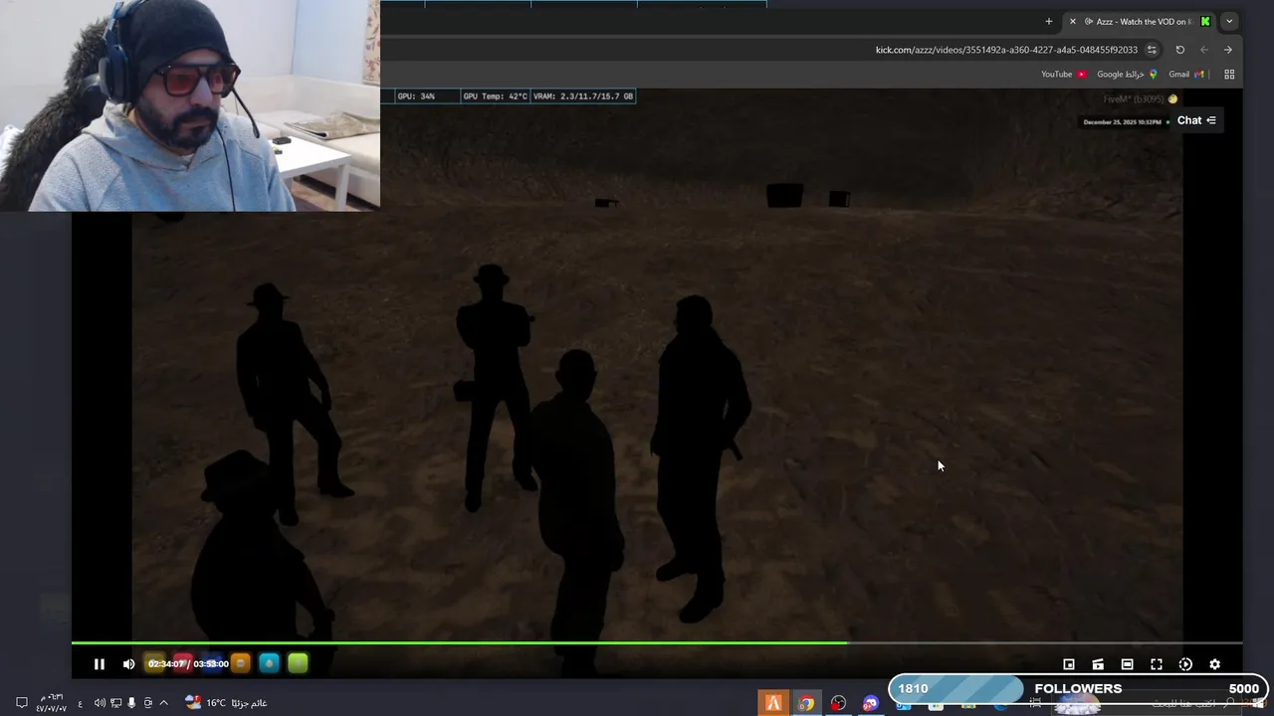Viewport: 1274px width, 716px height.
Task: Open the playback speed control
Action: tap(1185, 664)
